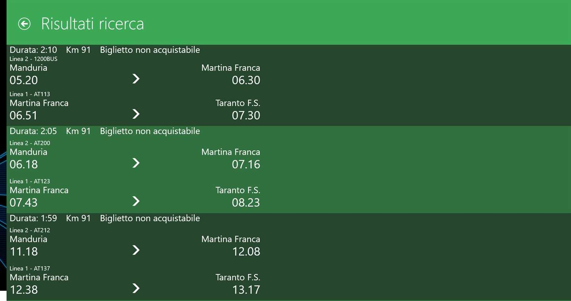
Task: Click arrow for Martina Franca 12.38 leg
Action: click(x=136, y=288)
